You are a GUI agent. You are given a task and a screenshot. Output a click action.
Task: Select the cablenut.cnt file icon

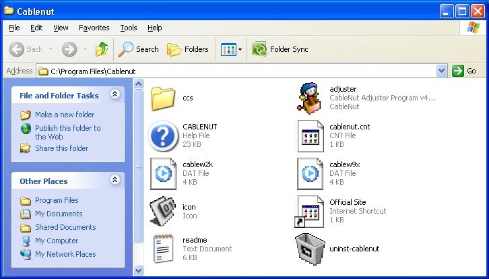pos(311,136)
